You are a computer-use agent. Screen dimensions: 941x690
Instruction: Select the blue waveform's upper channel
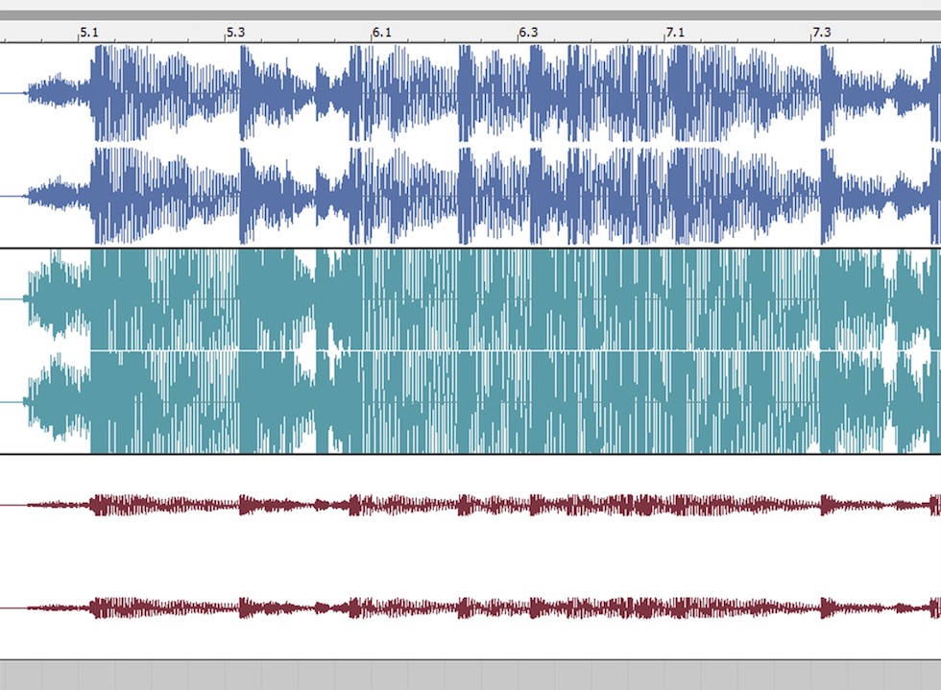click(x=480, y=94)
